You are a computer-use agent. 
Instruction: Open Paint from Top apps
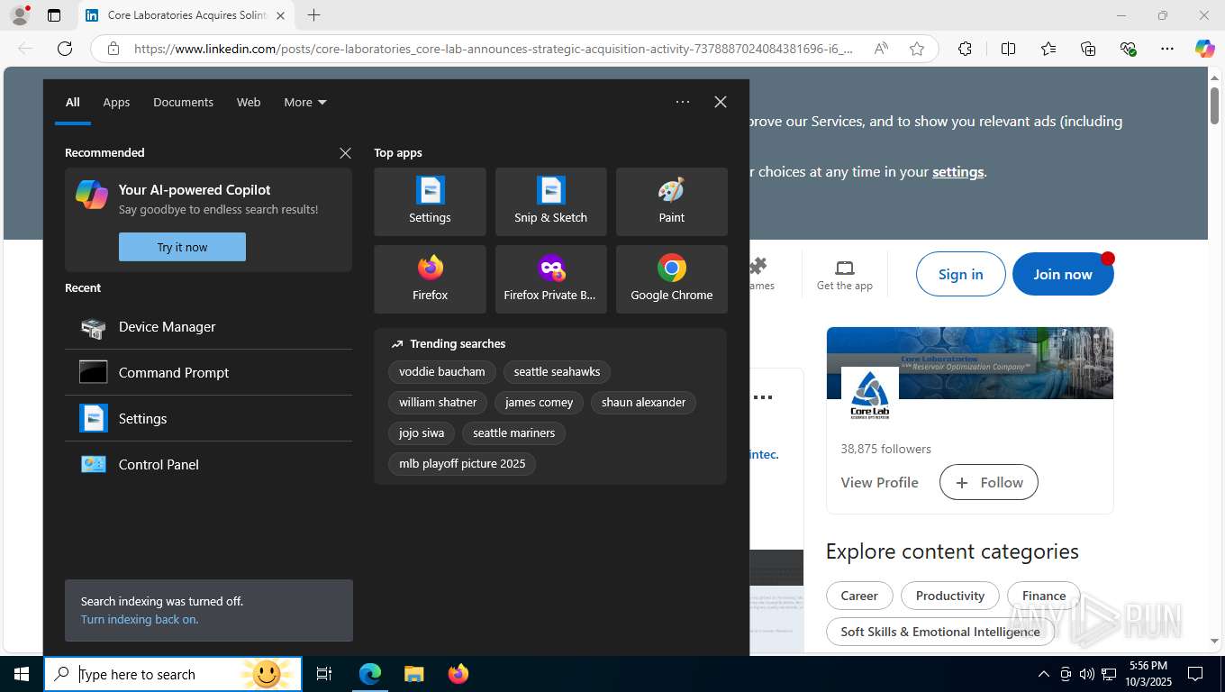point(671,202)
